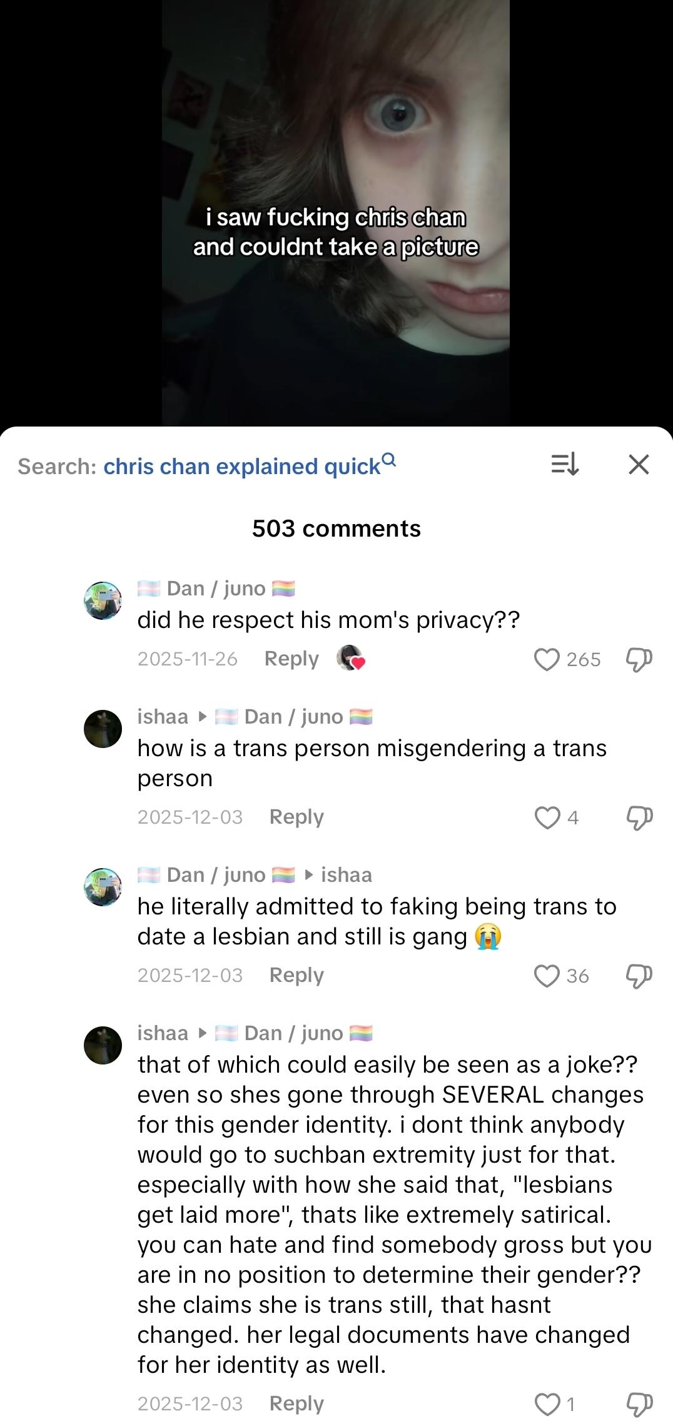The image size is (673, 1421).
Task: Dislike the 'did he respect his mom's privacy' comment
Action: (x=639, y=659)
